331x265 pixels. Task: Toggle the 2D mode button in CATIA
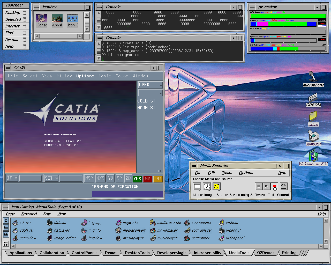tap(128, 178)
